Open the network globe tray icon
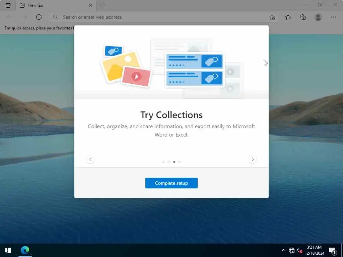 click(x=292, y=250)
